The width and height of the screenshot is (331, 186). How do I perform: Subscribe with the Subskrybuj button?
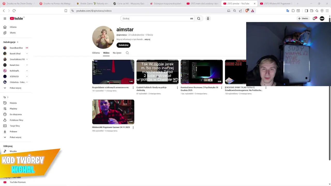[123, 45]
